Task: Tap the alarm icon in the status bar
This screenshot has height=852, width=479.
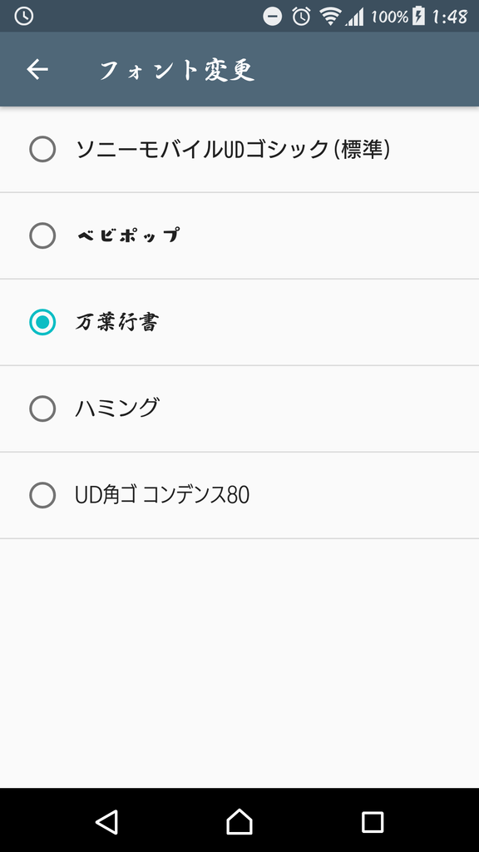Action: coord(301,17)
